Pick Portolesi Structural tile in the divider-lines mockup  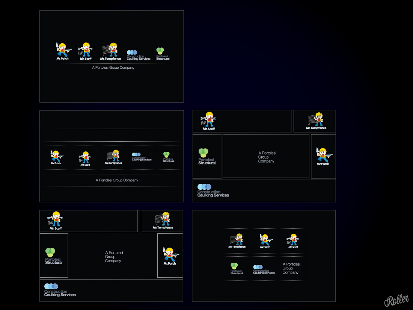168,157
